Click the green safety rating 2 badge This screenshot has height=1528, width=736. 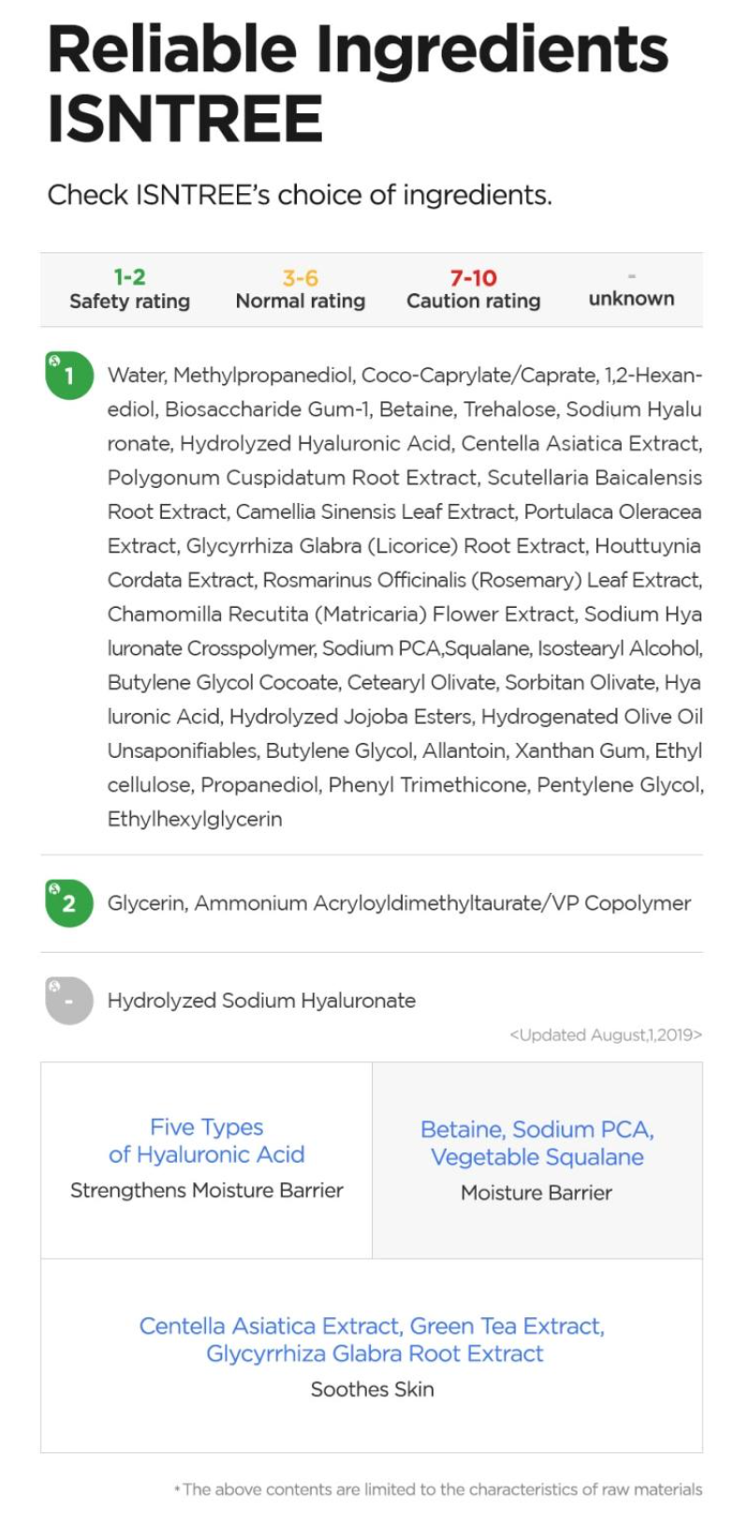[x=68, y=903]
